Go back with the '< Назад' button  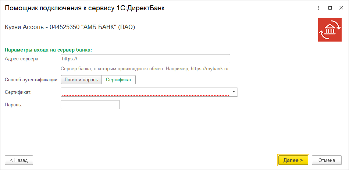pos(19,160)
